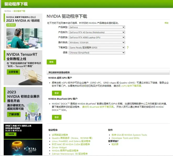Click the 试用版驱动程序 link
The width and height of the screenshot is (173, 156).
(60, 135)
